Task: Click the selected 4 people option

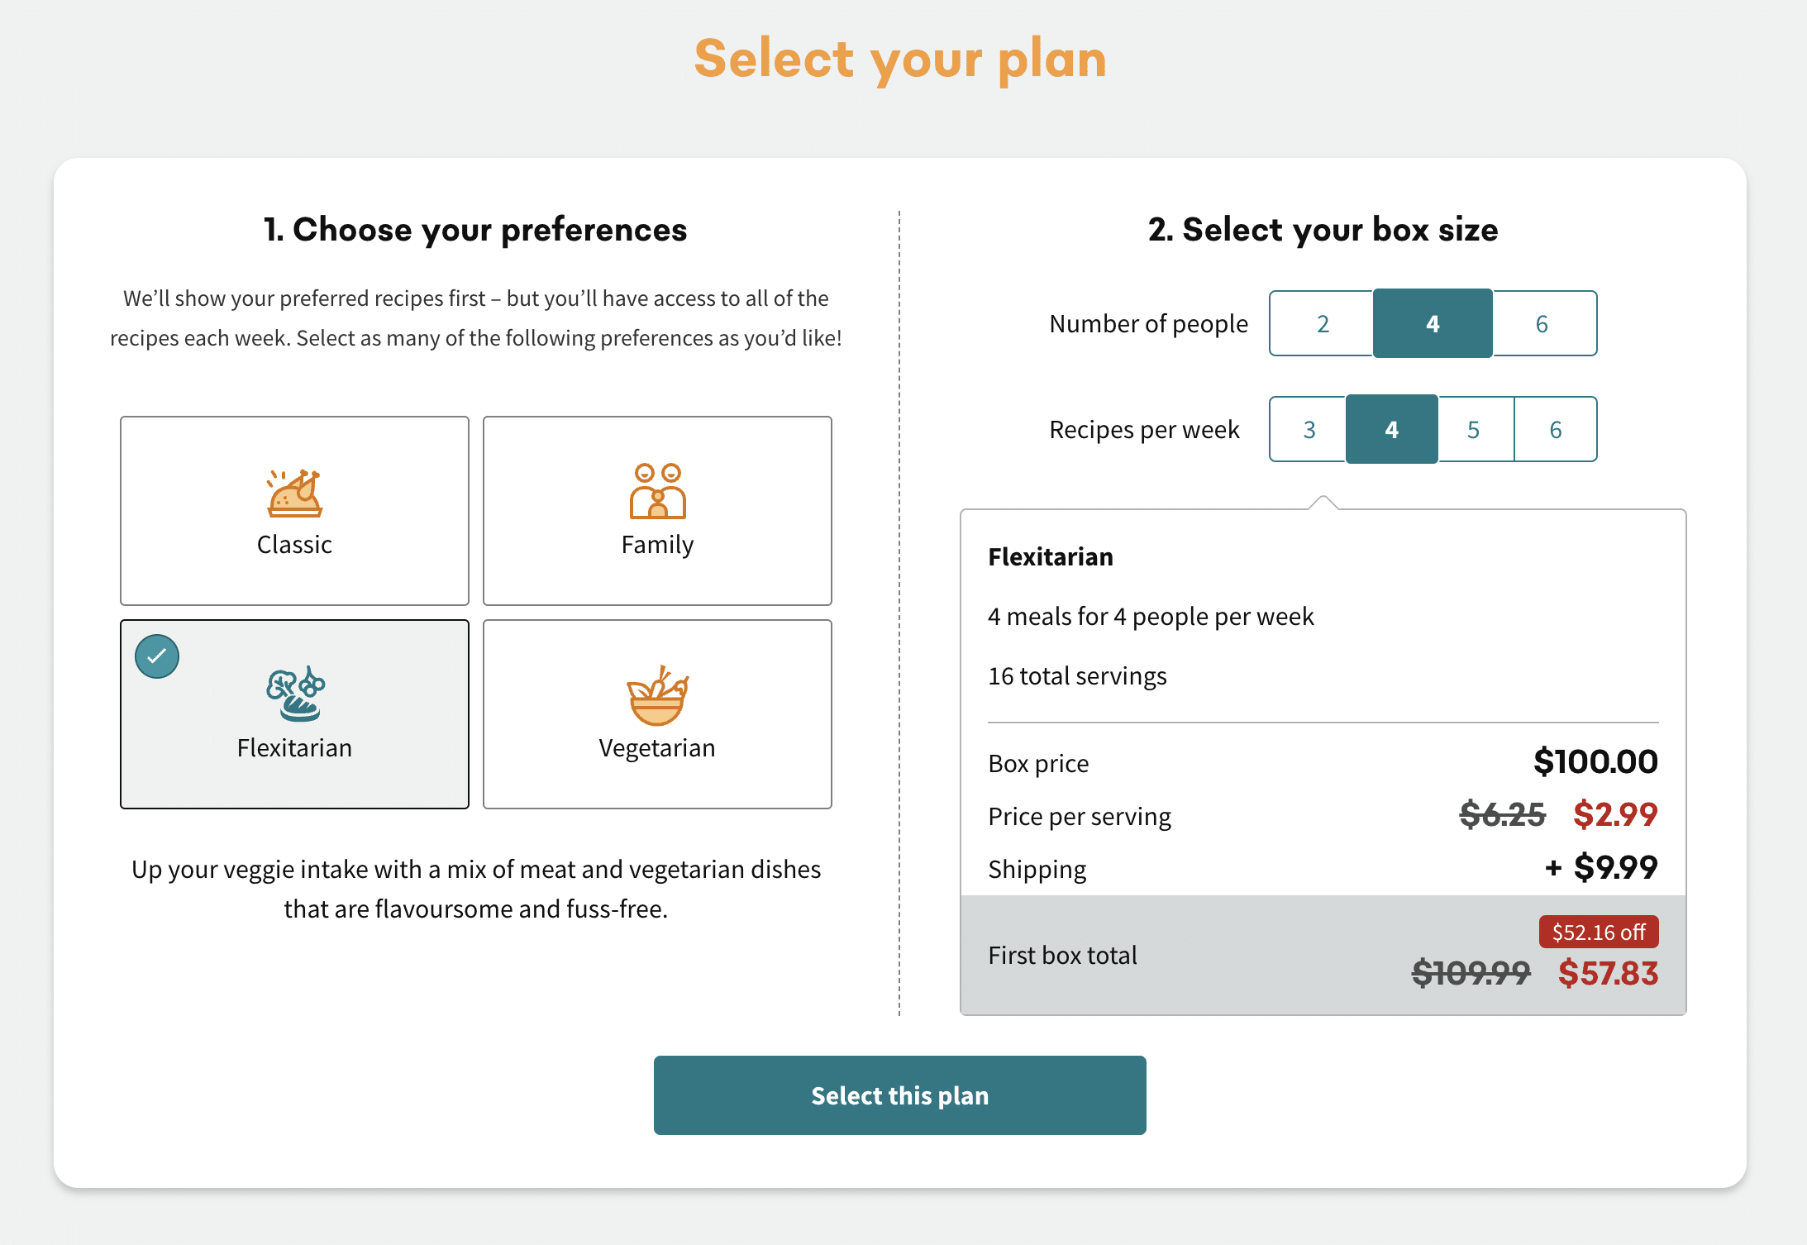Action: tap(1433, 323)
